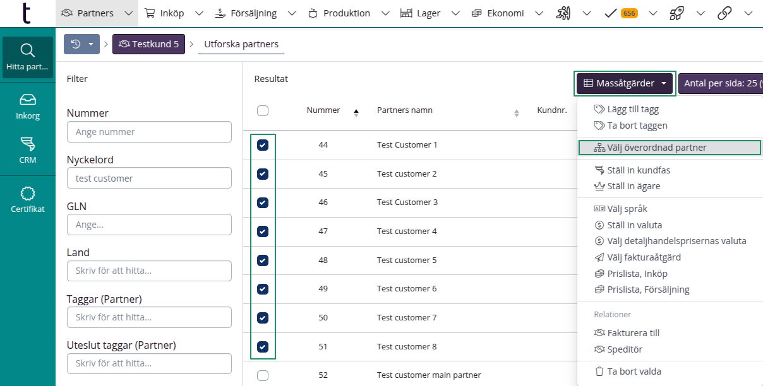
Task: Open the Inkorg inbox icon
Action: coord(27,106)
